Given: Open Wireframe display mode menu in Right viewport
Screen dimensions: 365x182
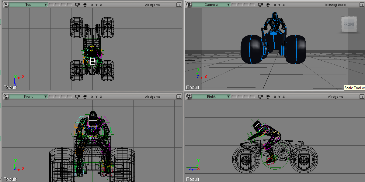Looking at the screenshot, I should 335,97.
